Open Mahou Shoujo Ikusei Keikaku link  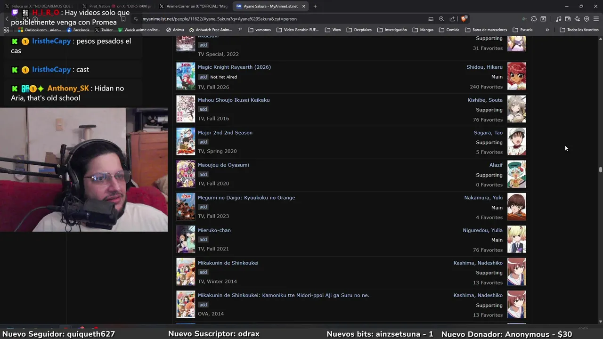point(234,100)
